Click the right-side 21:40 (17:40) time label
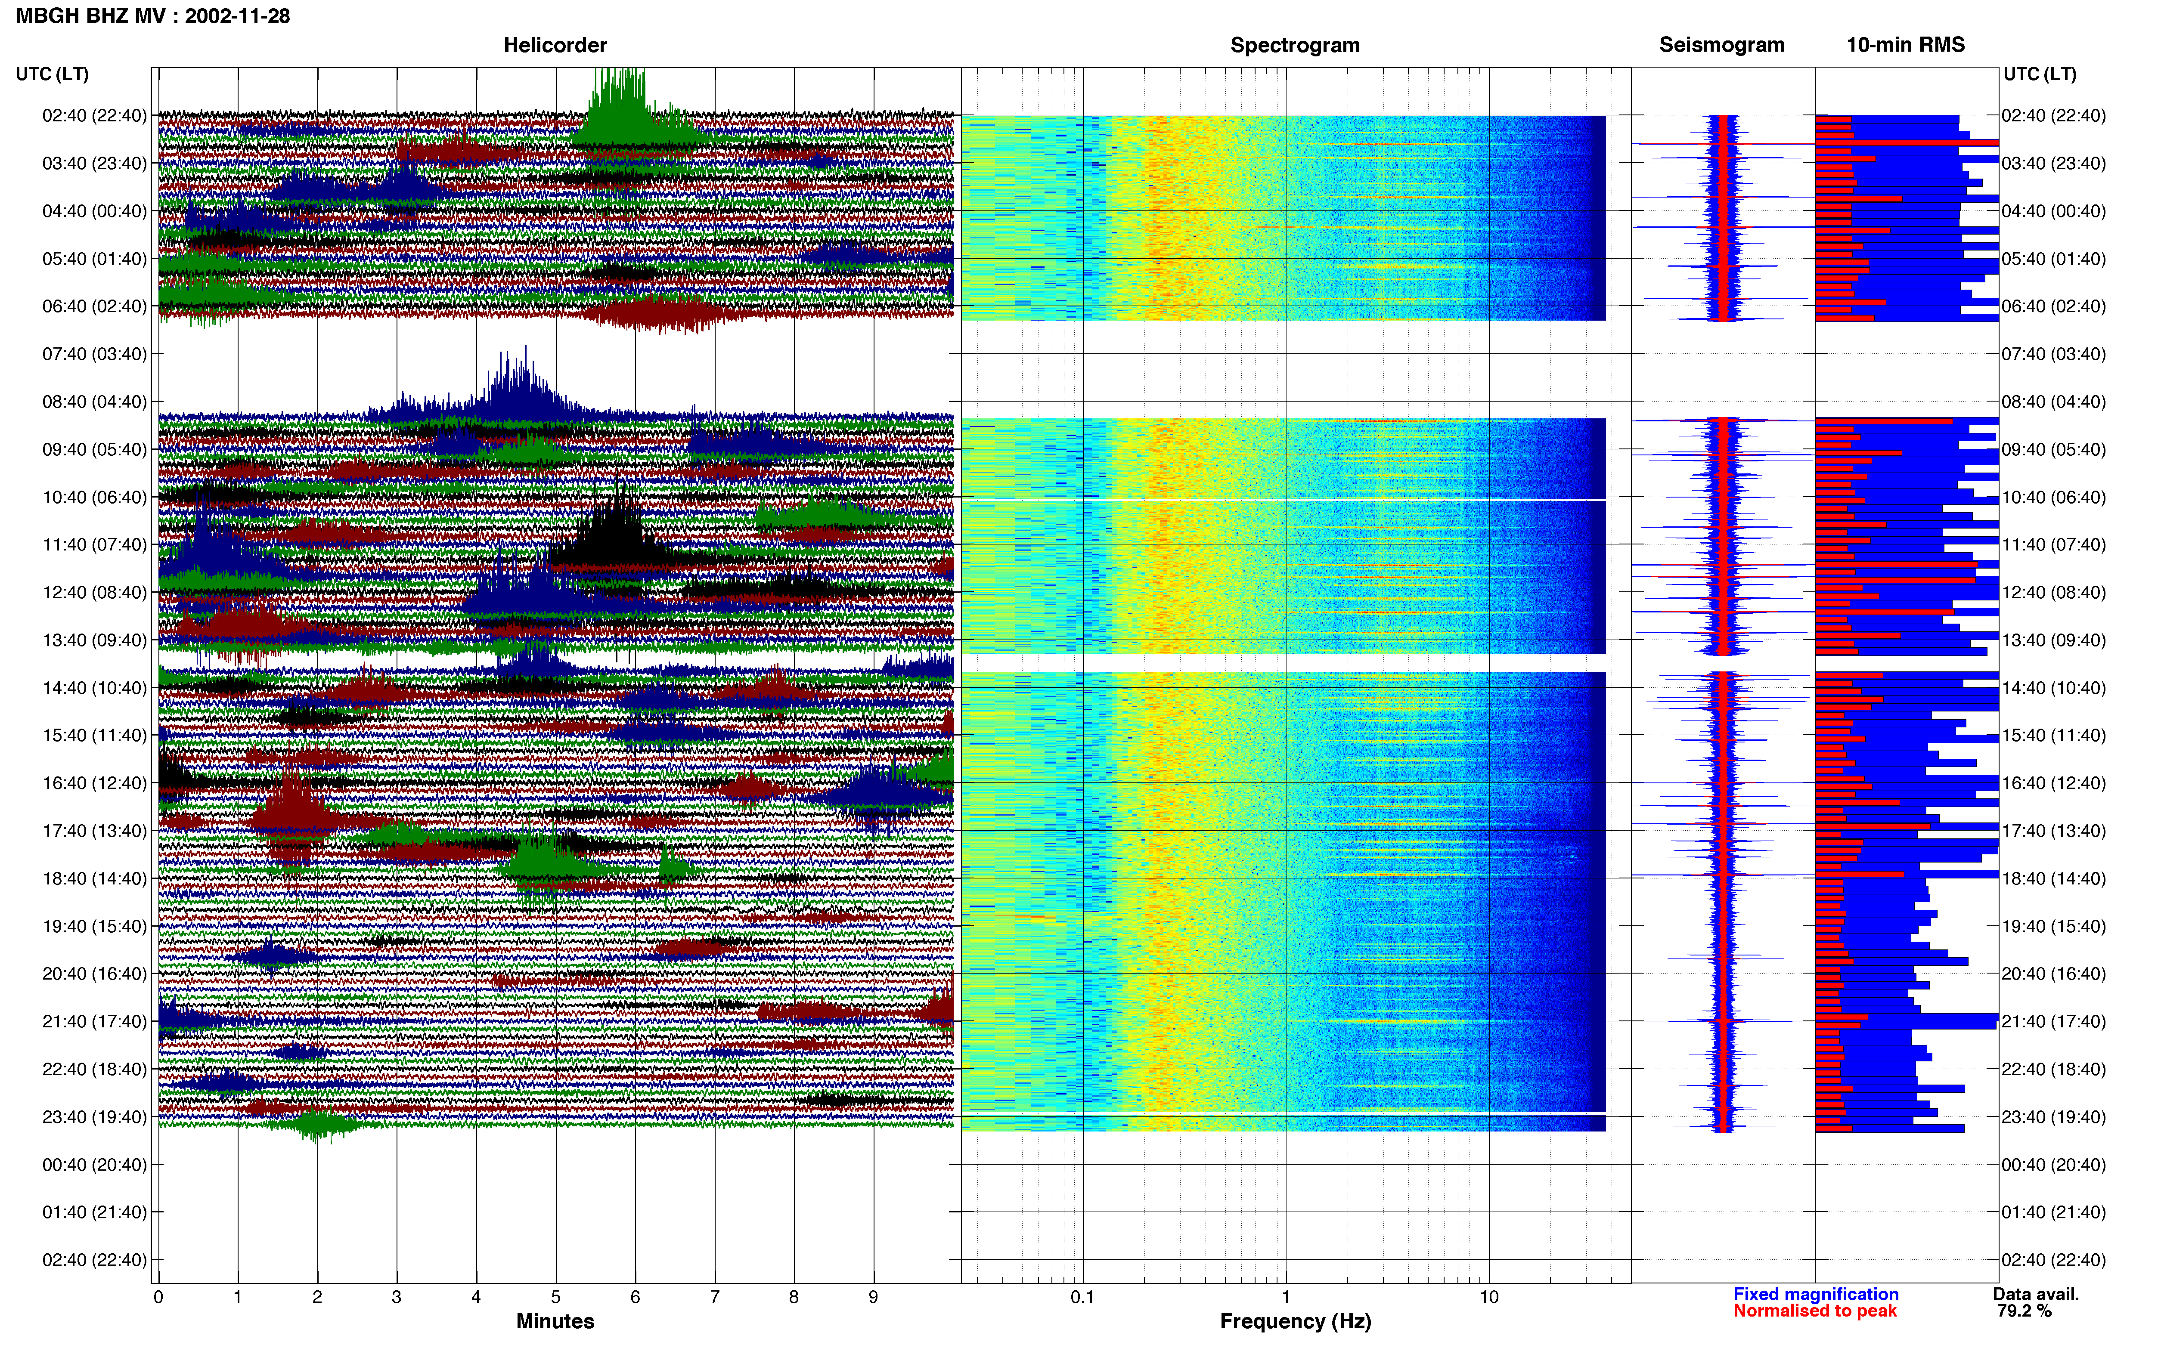 pyautogui.click(x=2054, y=1020)
